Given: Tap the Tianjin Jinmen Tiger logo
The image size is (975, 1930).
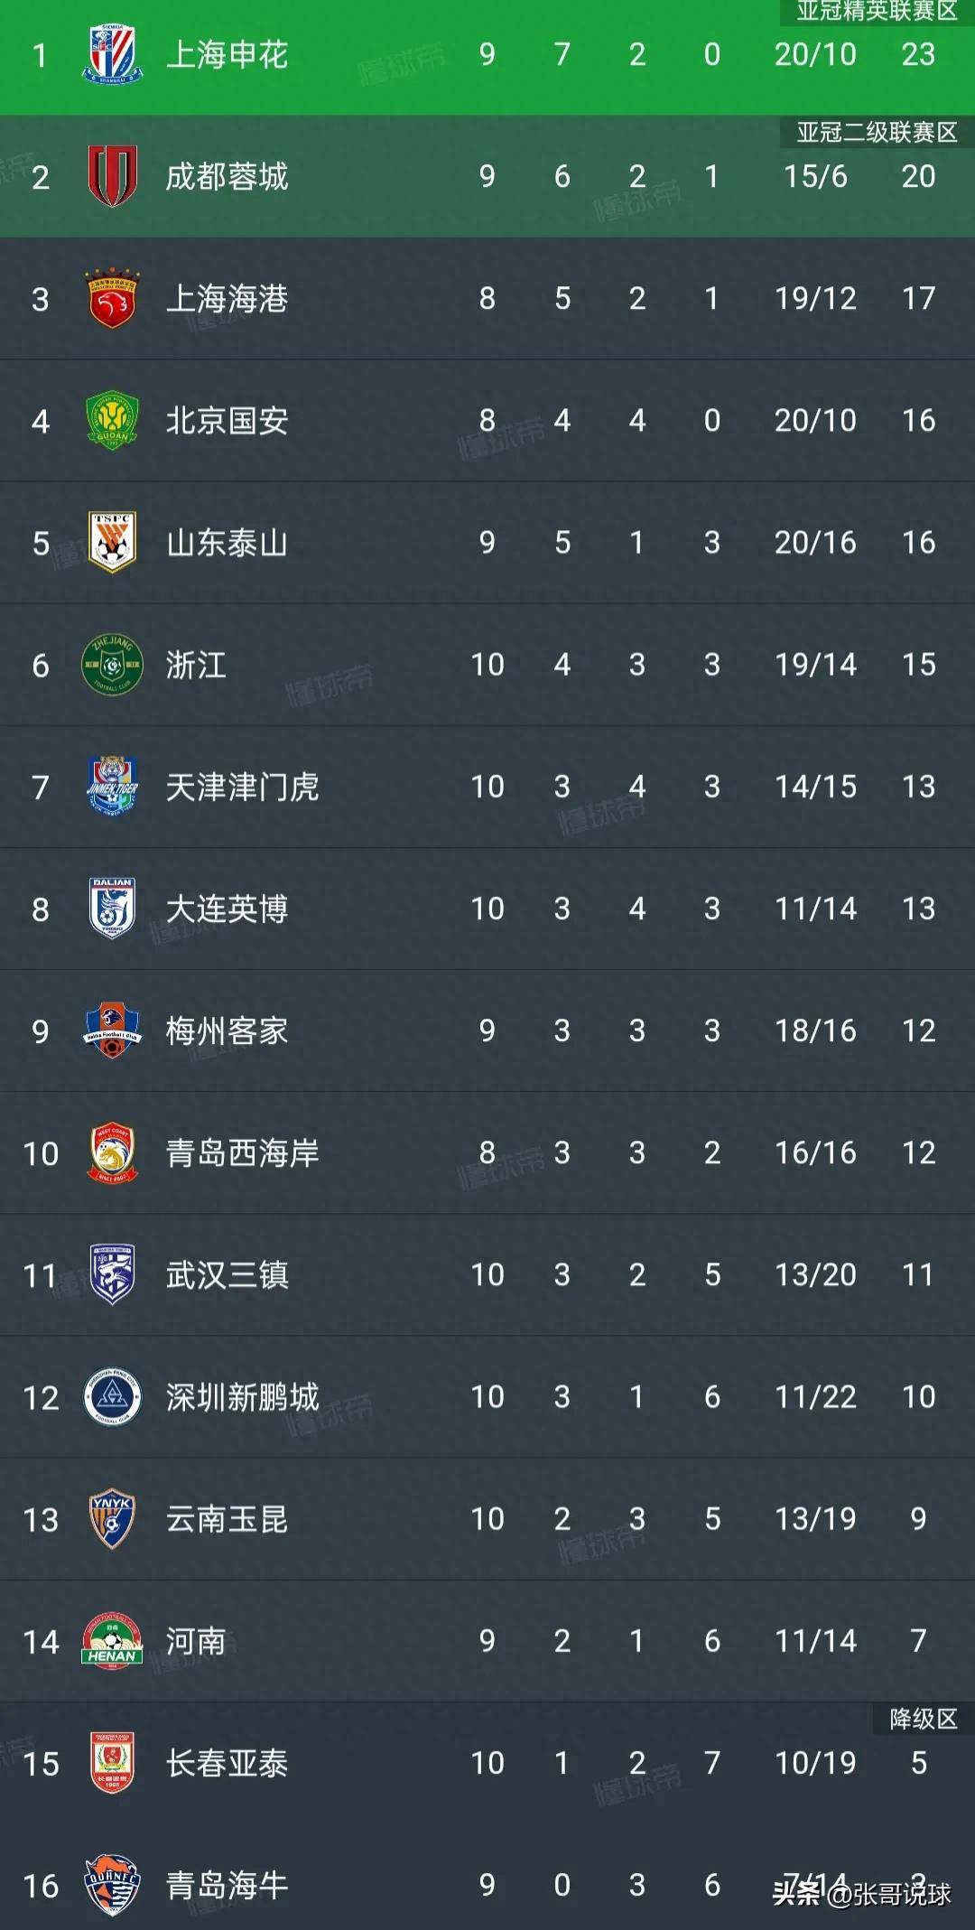Looking at the screenshot, I should 112,787.
